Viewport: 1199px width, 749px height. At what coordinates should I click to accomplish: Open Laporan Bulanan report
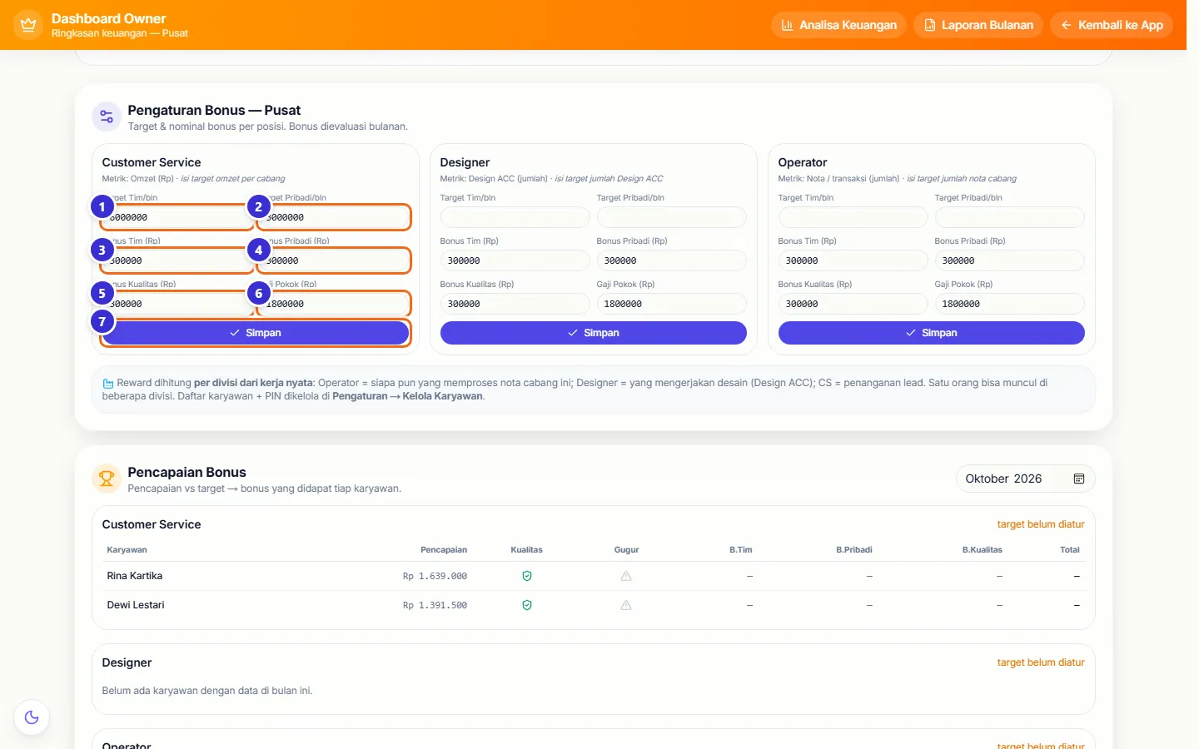[x=978, y=25]
